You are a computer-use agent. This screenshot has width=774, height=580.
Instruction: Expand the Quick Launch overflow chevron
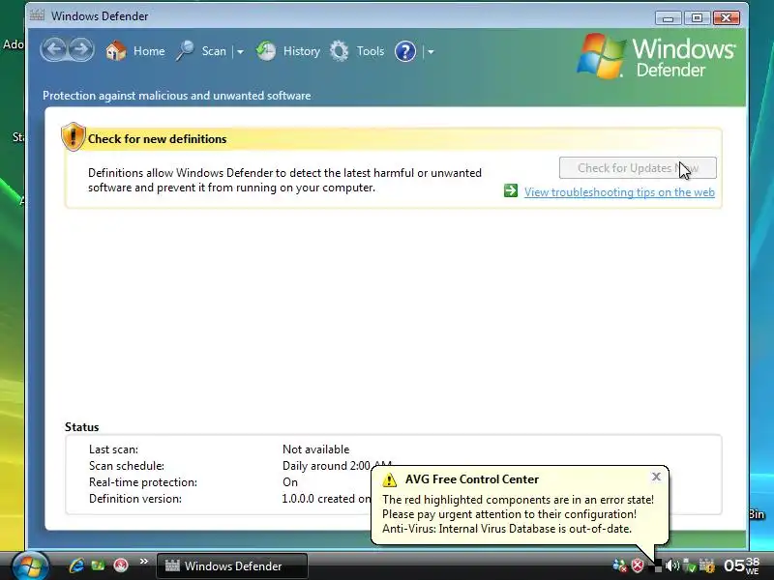143,562
